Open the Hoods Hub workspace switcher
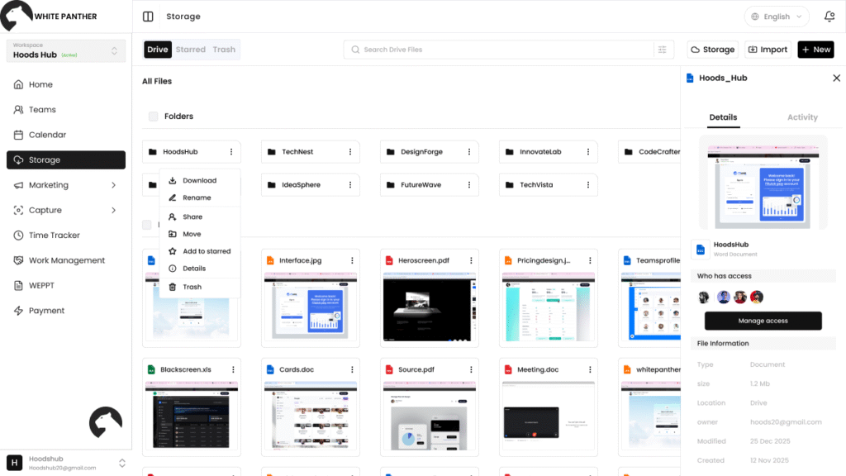 tap(66, 50)
